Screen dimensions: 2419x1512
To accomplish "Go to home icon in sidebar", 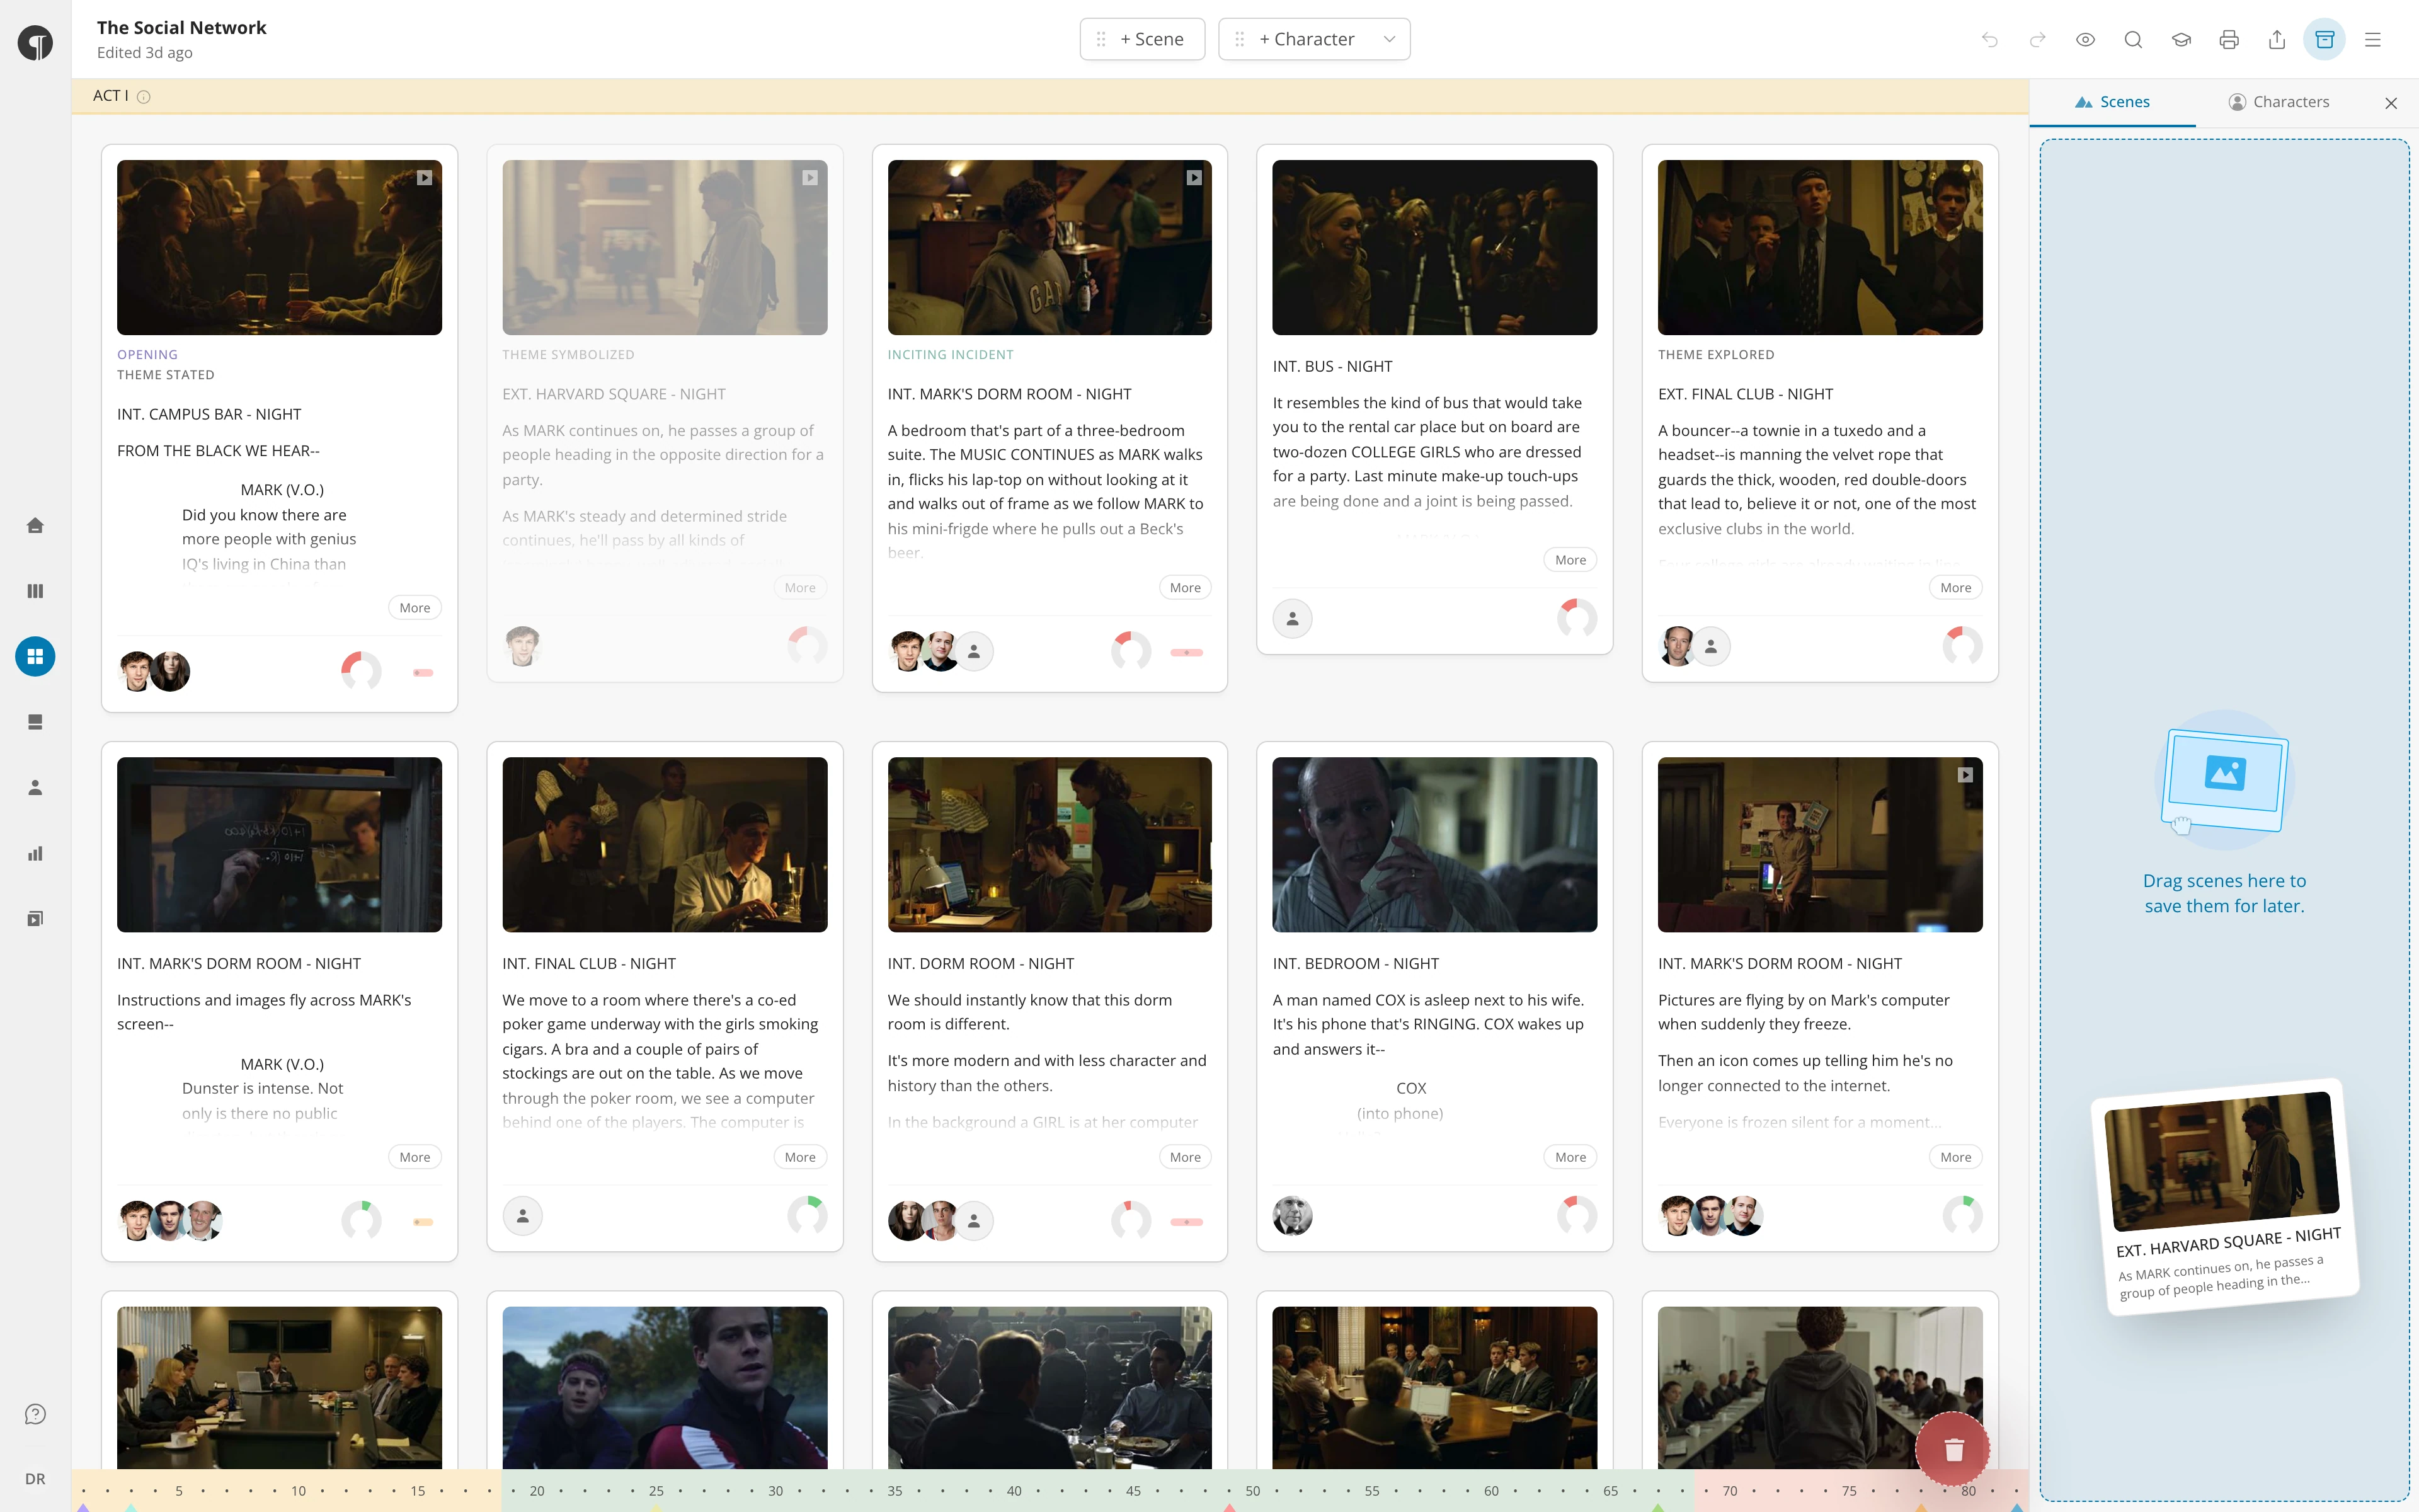I will (x=35, y=526).
